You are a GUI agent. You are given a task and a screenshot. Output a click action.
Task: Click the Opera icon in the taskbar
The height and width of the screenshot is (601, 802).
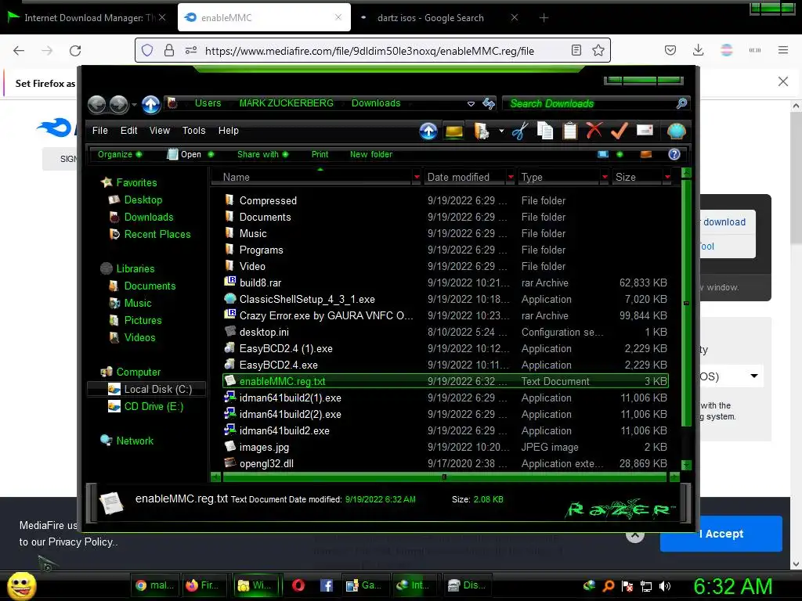pos(298,585)
